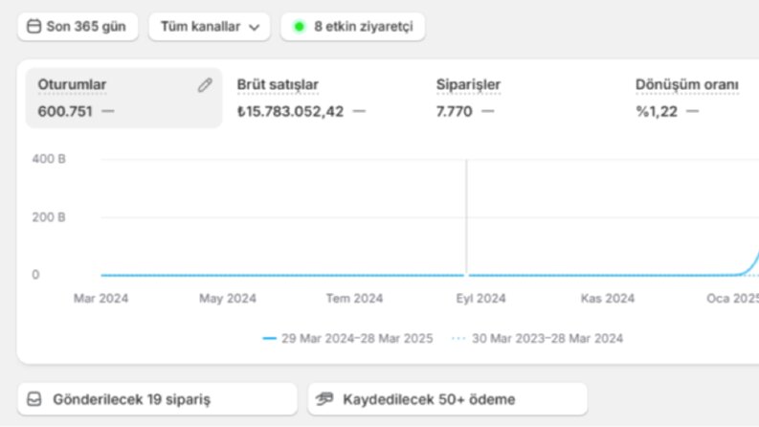The width and height of the screenshot is (759, 427).
Task: Open Kaydedilecek 50+ ödeme payments
Action: pos(447,399)
